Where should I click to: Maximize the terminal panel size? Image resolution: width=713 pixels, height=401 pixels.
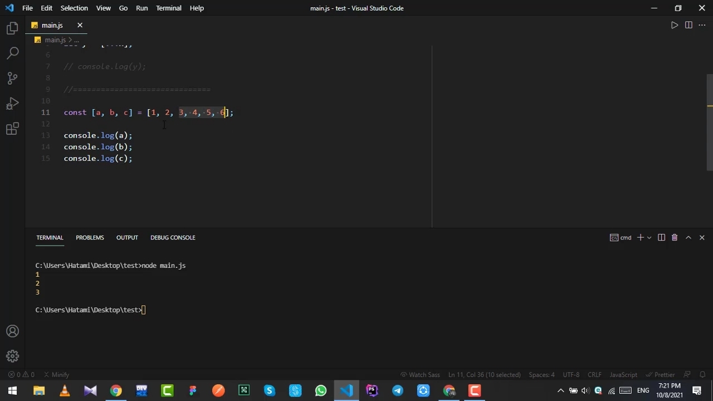[x=688, y=238]
